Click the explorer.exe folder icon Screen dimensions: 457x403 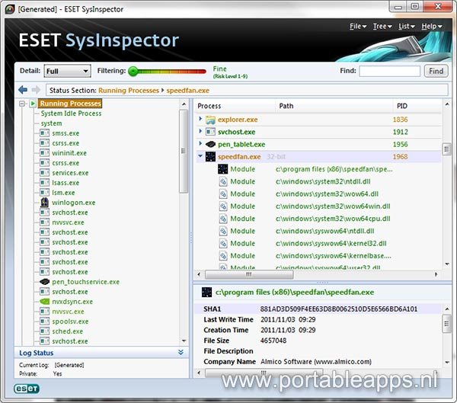[x=210, y=120]
